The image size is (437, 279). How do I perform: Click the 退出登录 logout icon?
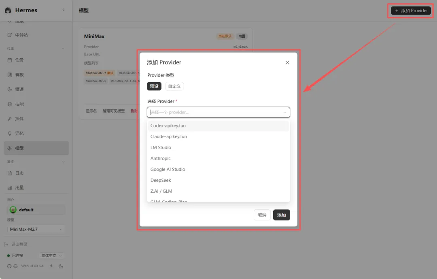6,245
